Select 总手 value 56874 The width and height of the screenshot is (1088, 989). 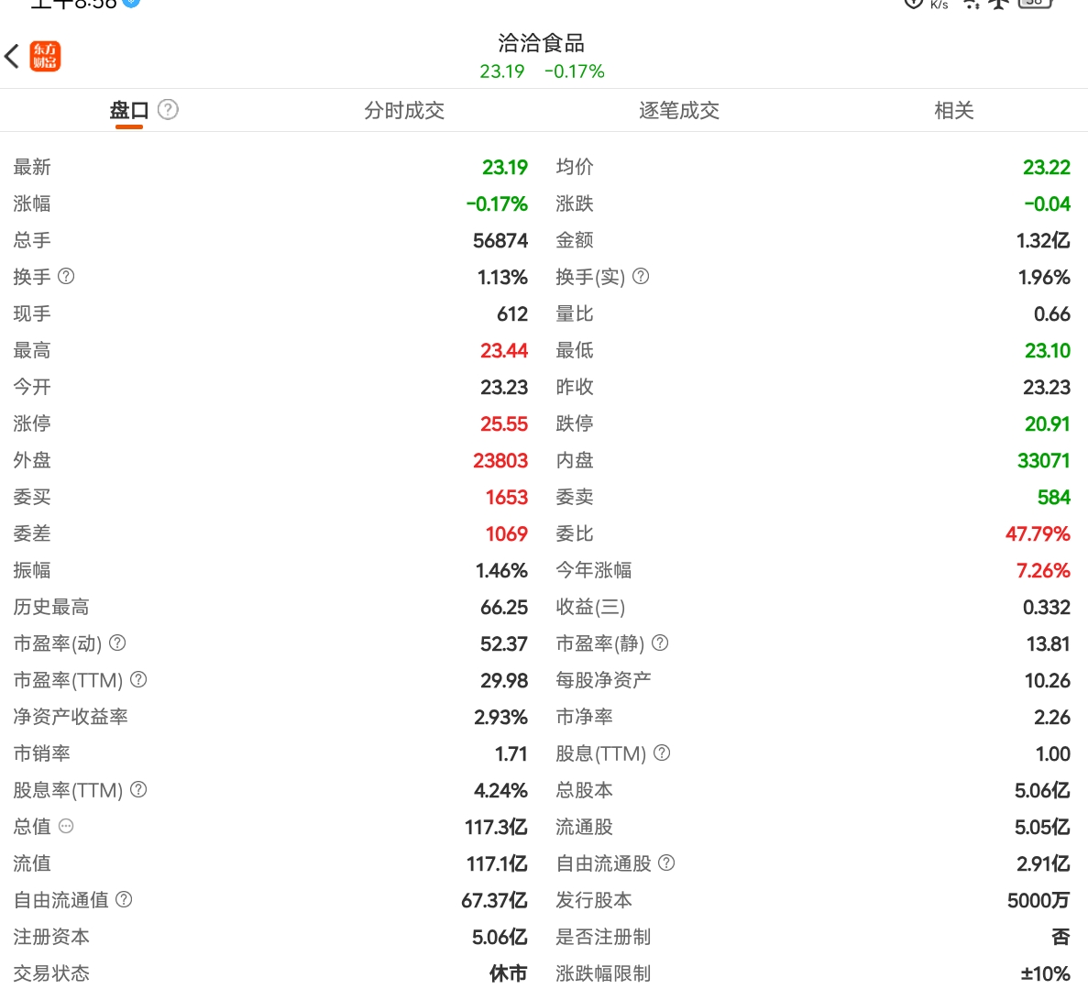pyautogui.click(x=500, y=241)
